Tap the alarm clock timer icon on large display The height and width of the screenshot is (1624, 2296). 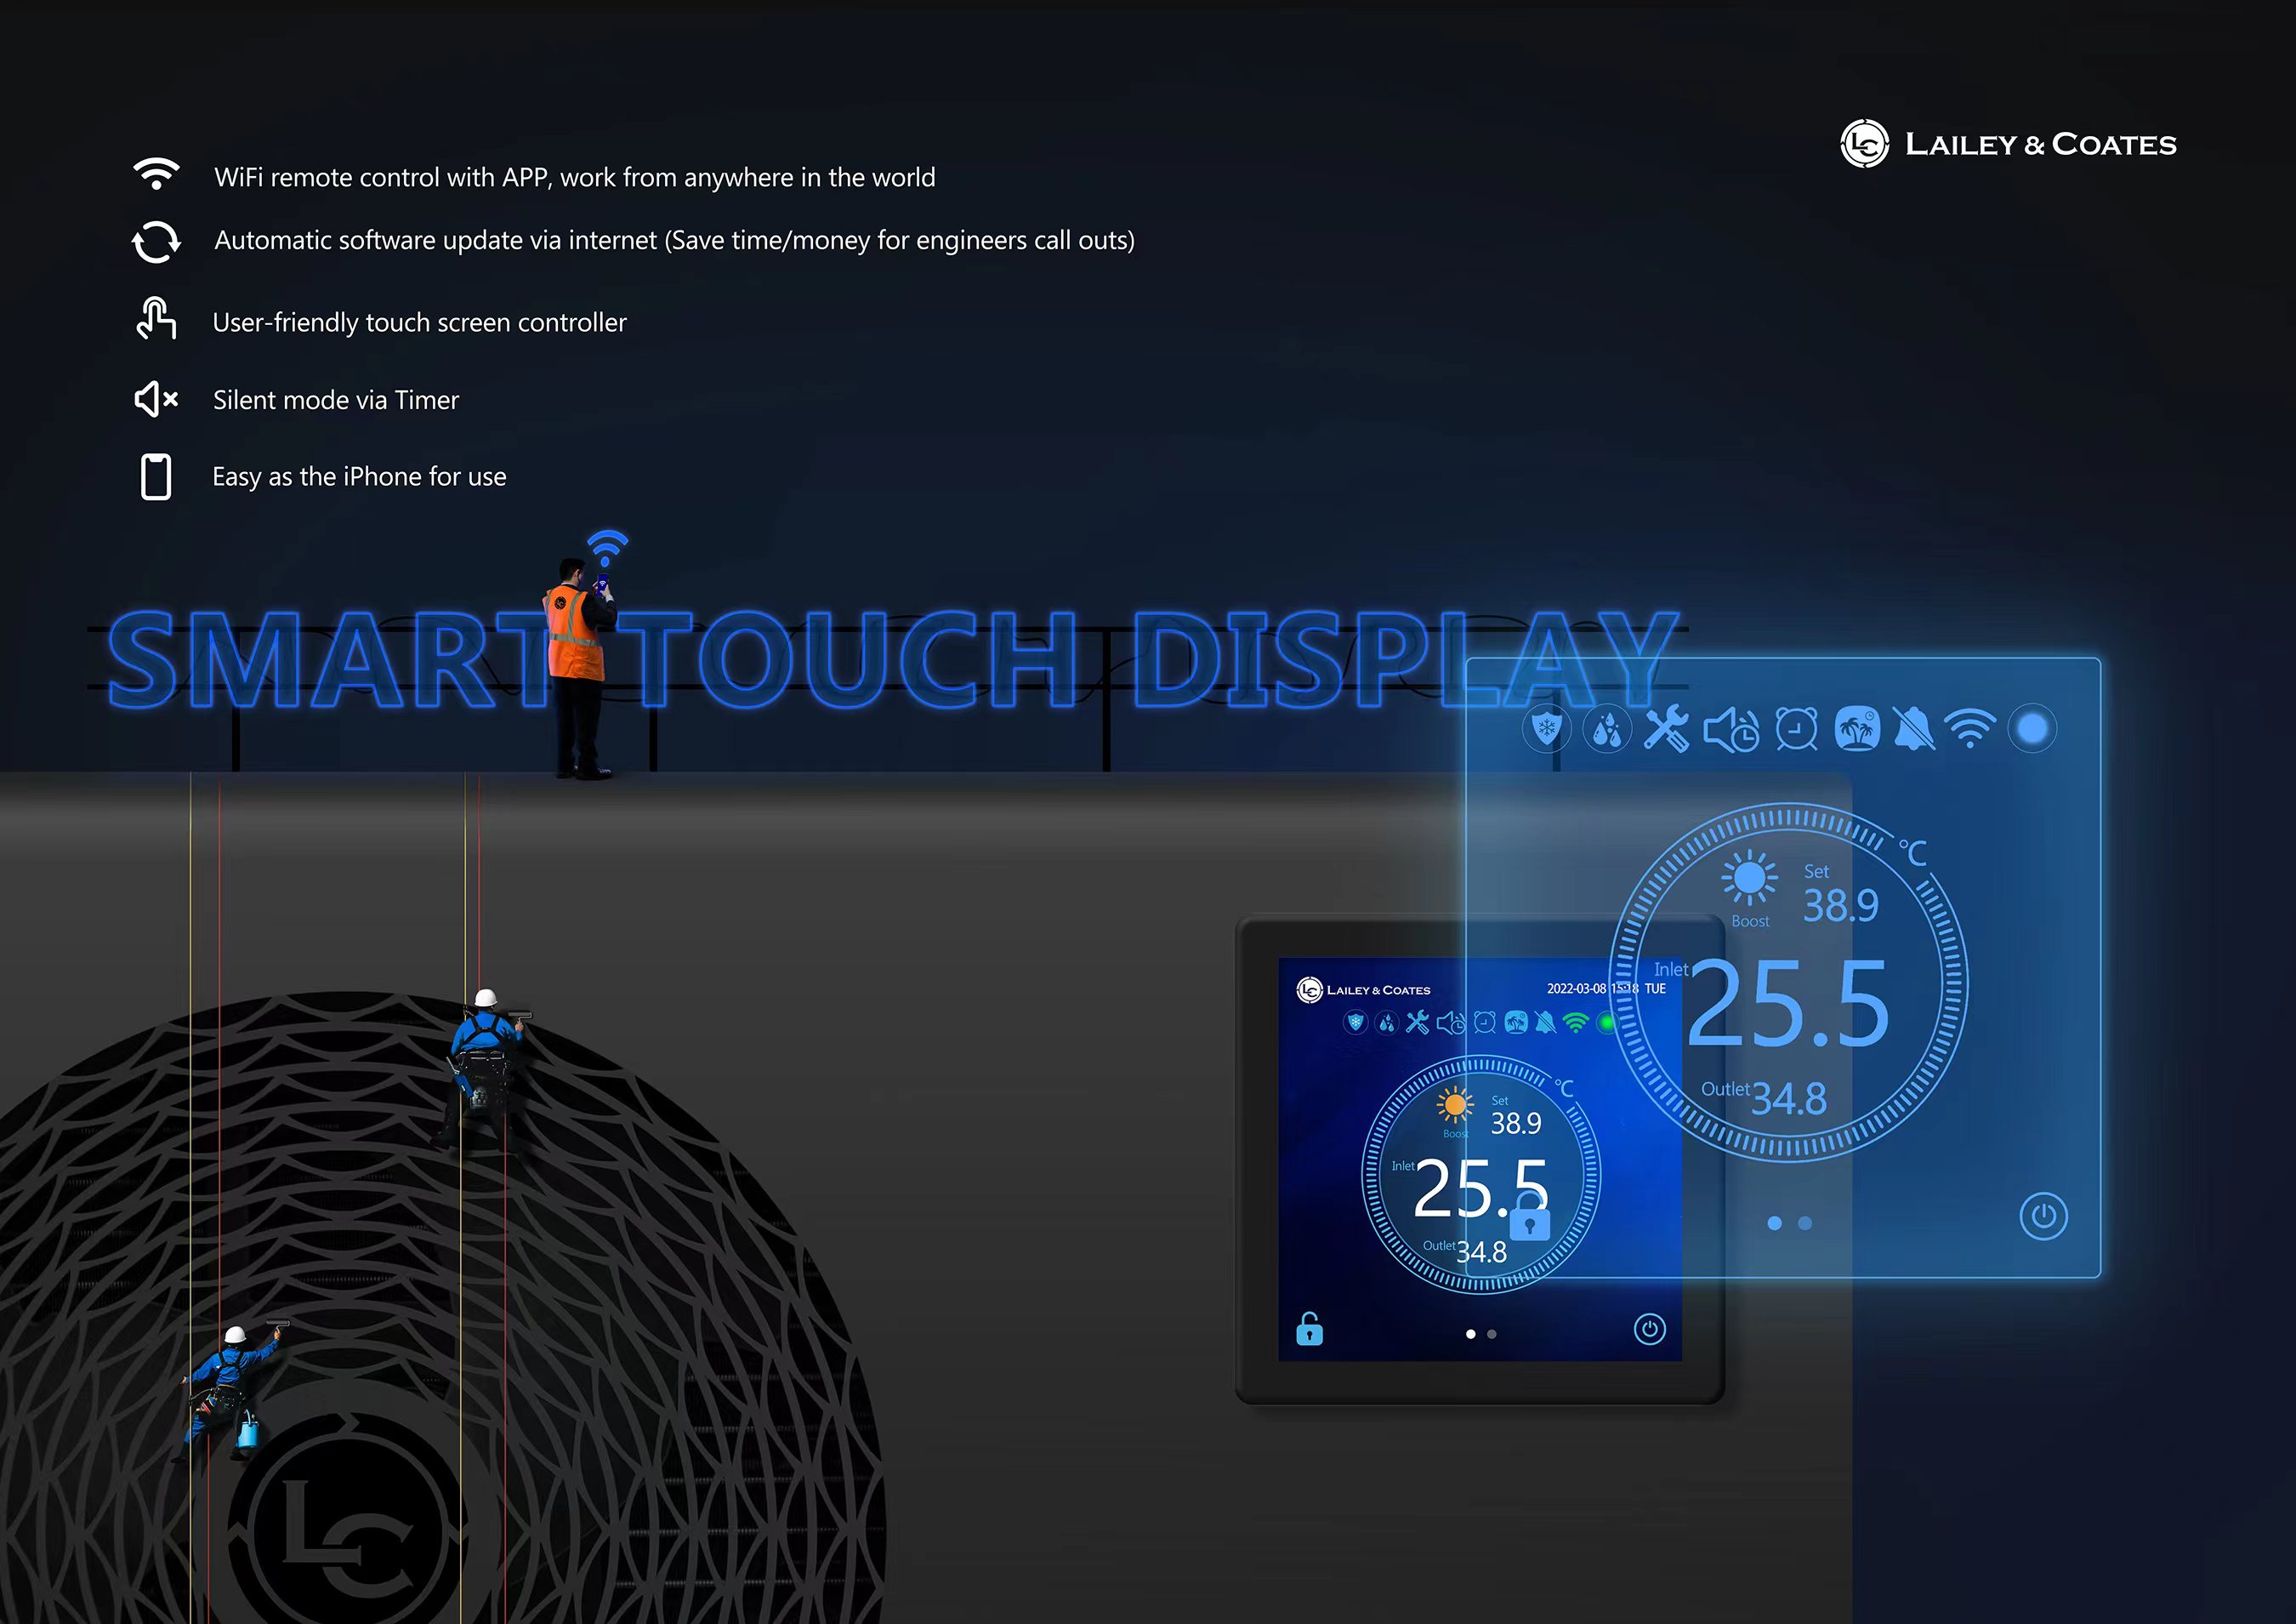click(x=1797, y=728)
